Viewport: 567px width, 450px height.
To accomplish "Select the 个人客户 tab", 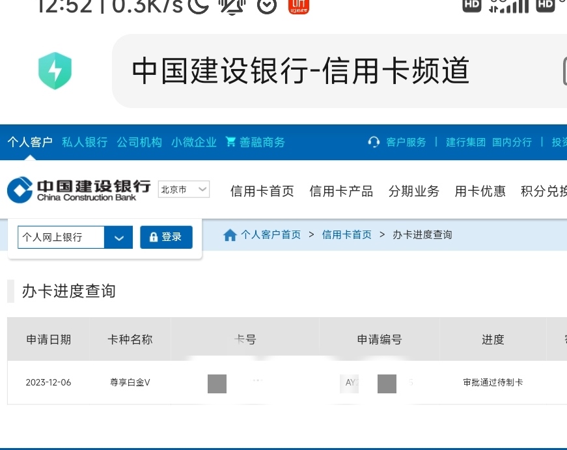I will pos(30,142).
